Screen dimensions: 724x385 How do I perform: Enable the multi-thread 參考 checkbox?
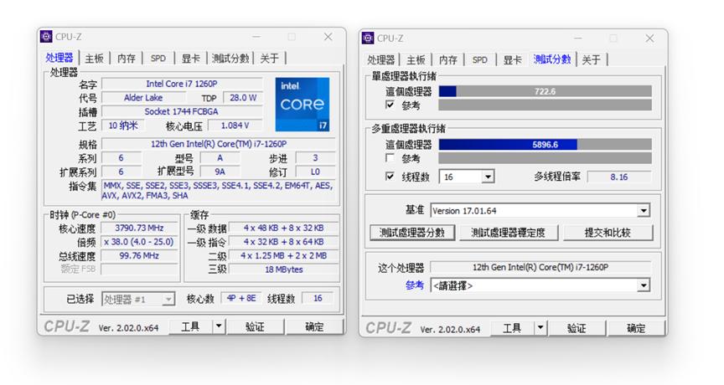390,158
